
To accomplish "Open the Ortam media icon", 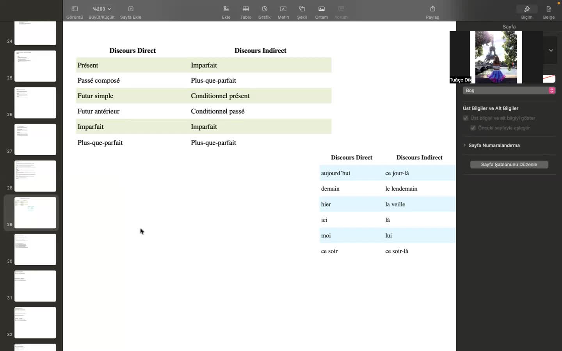I will pos(322,9).
